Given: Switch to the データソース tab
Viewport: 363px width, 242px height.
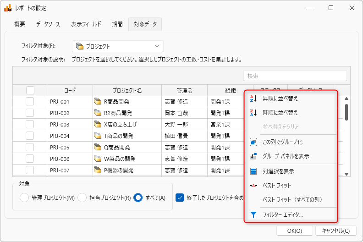Looking at the screenshot, I should click(x=48, y=24).
